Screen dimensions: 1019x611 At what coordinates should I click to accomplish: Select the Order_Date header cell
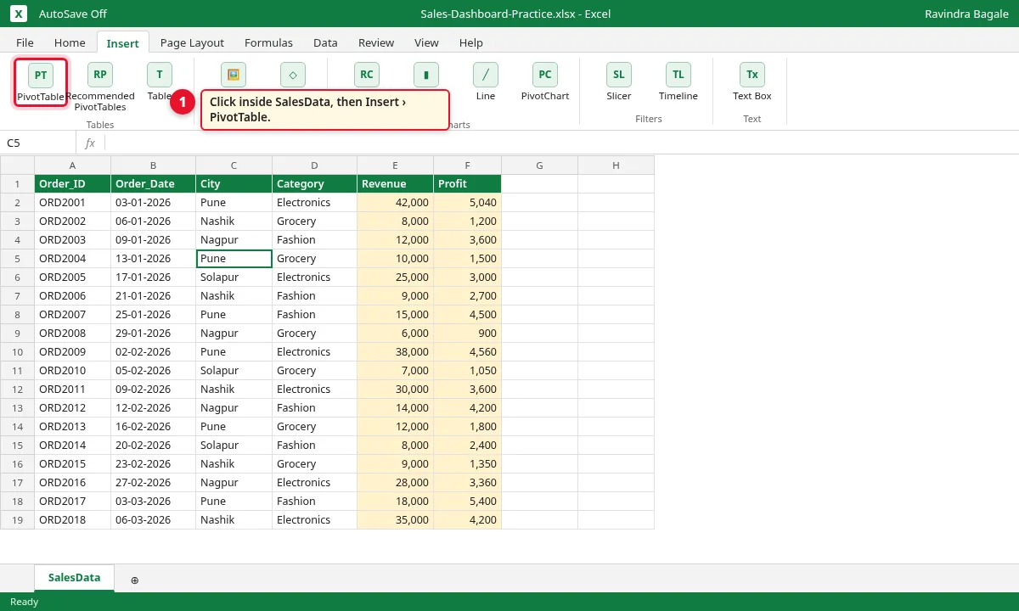click(x=153, y=183)
